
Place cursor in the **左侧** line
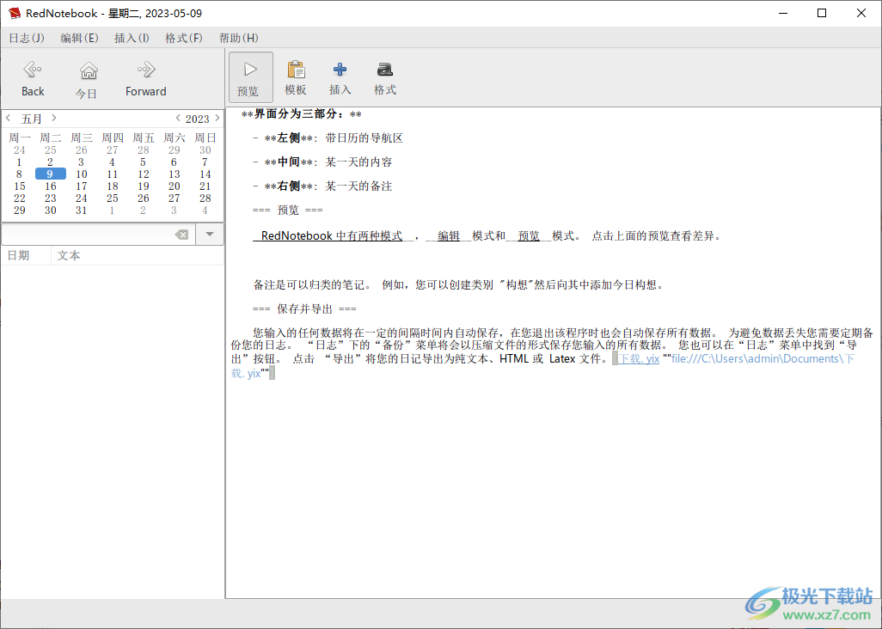(328, 137)
